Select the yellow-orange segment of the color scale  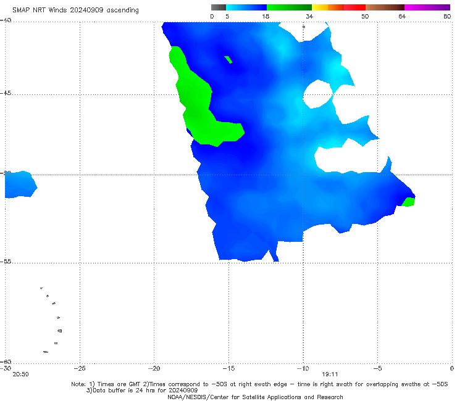click(328, 7)
